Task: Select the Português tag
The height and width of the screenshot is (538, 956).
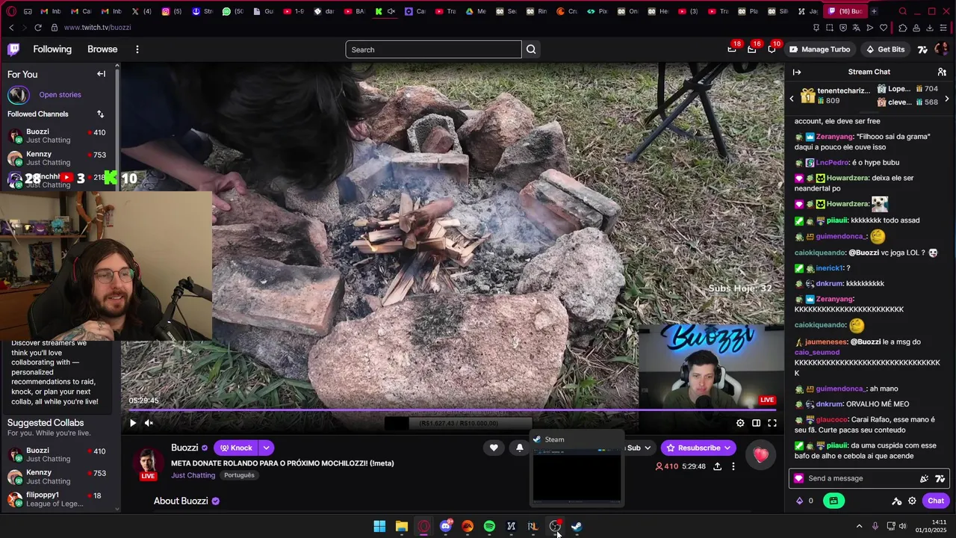Action: [x=239, y=475]
